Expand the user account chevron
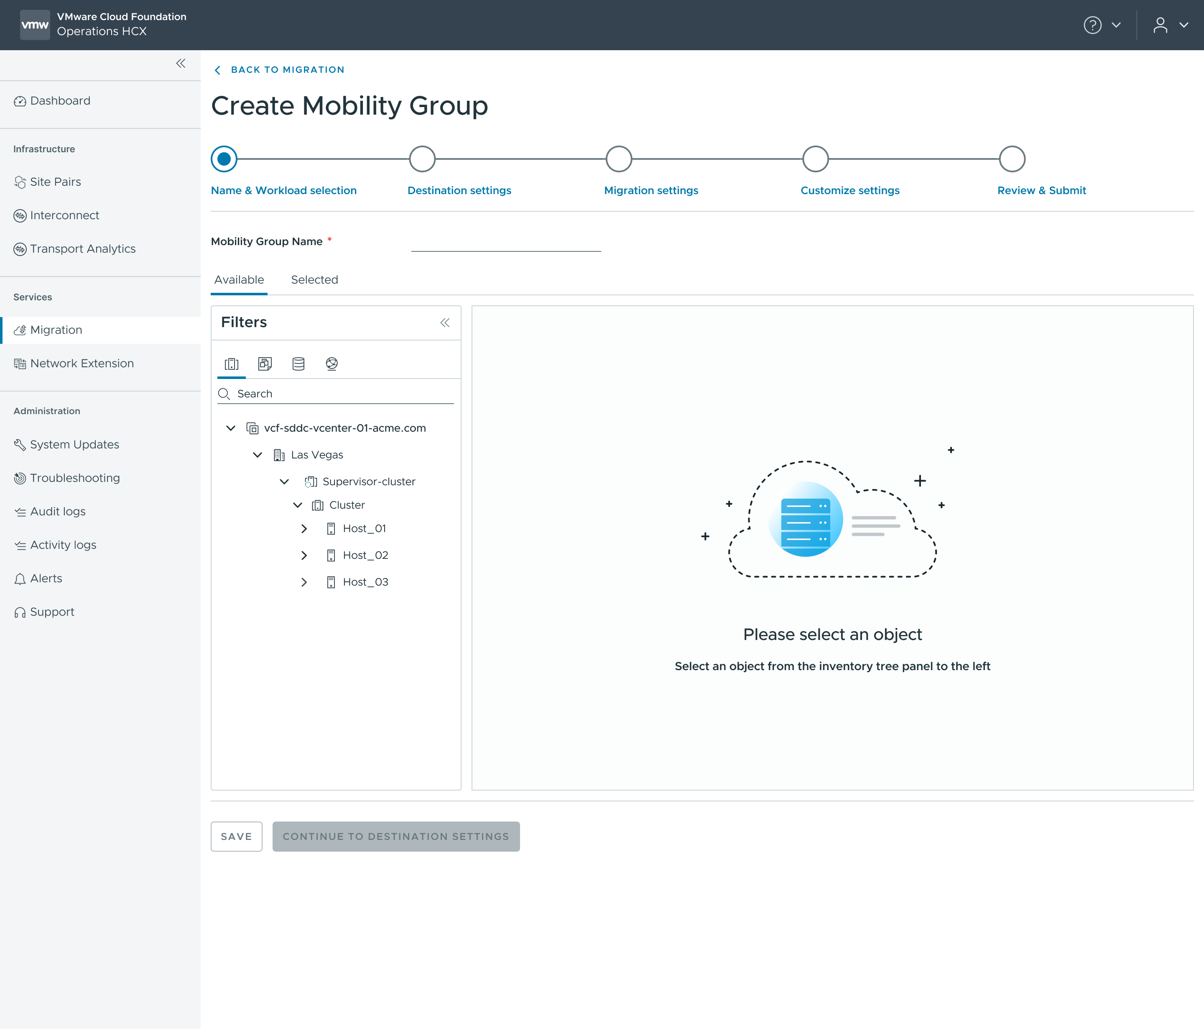The height and width of the screenshot is (1029, 1204). tap(1184, 25)
